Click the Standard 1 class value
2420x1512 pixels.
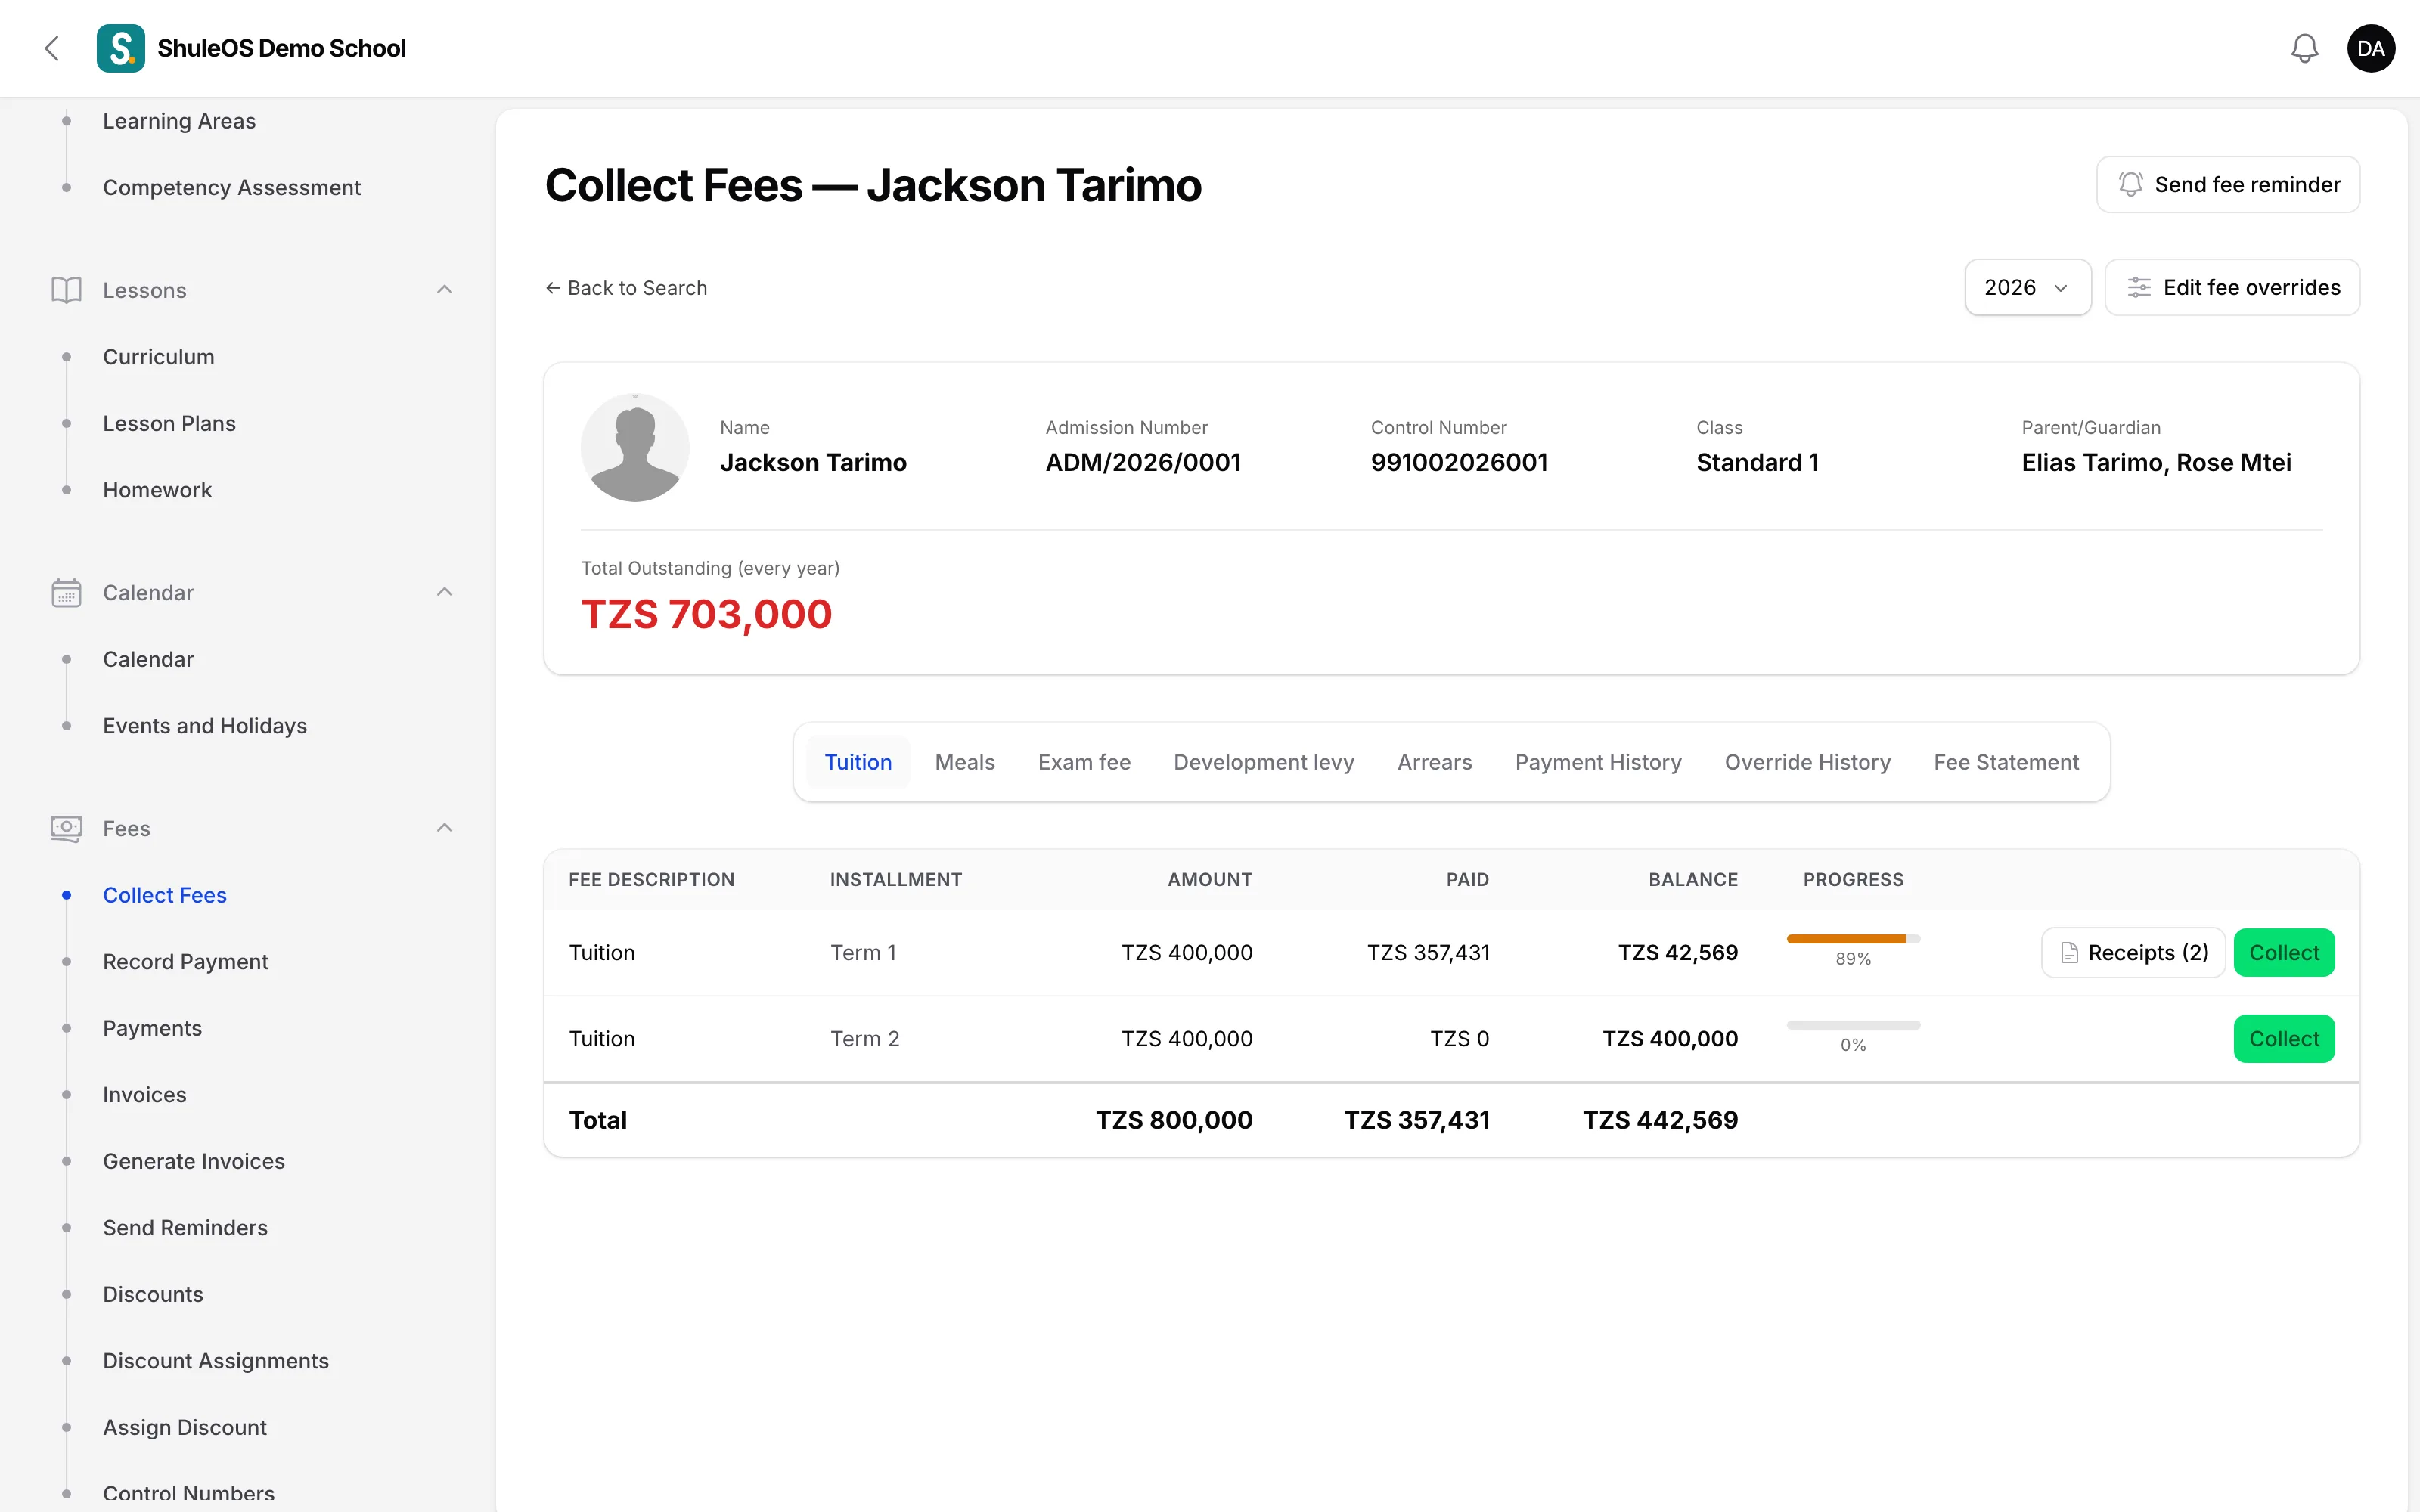pyautogui.click(x=1757, y=463)
